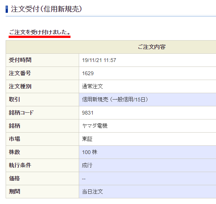Click the 執行条件 row label

(20, 165)
